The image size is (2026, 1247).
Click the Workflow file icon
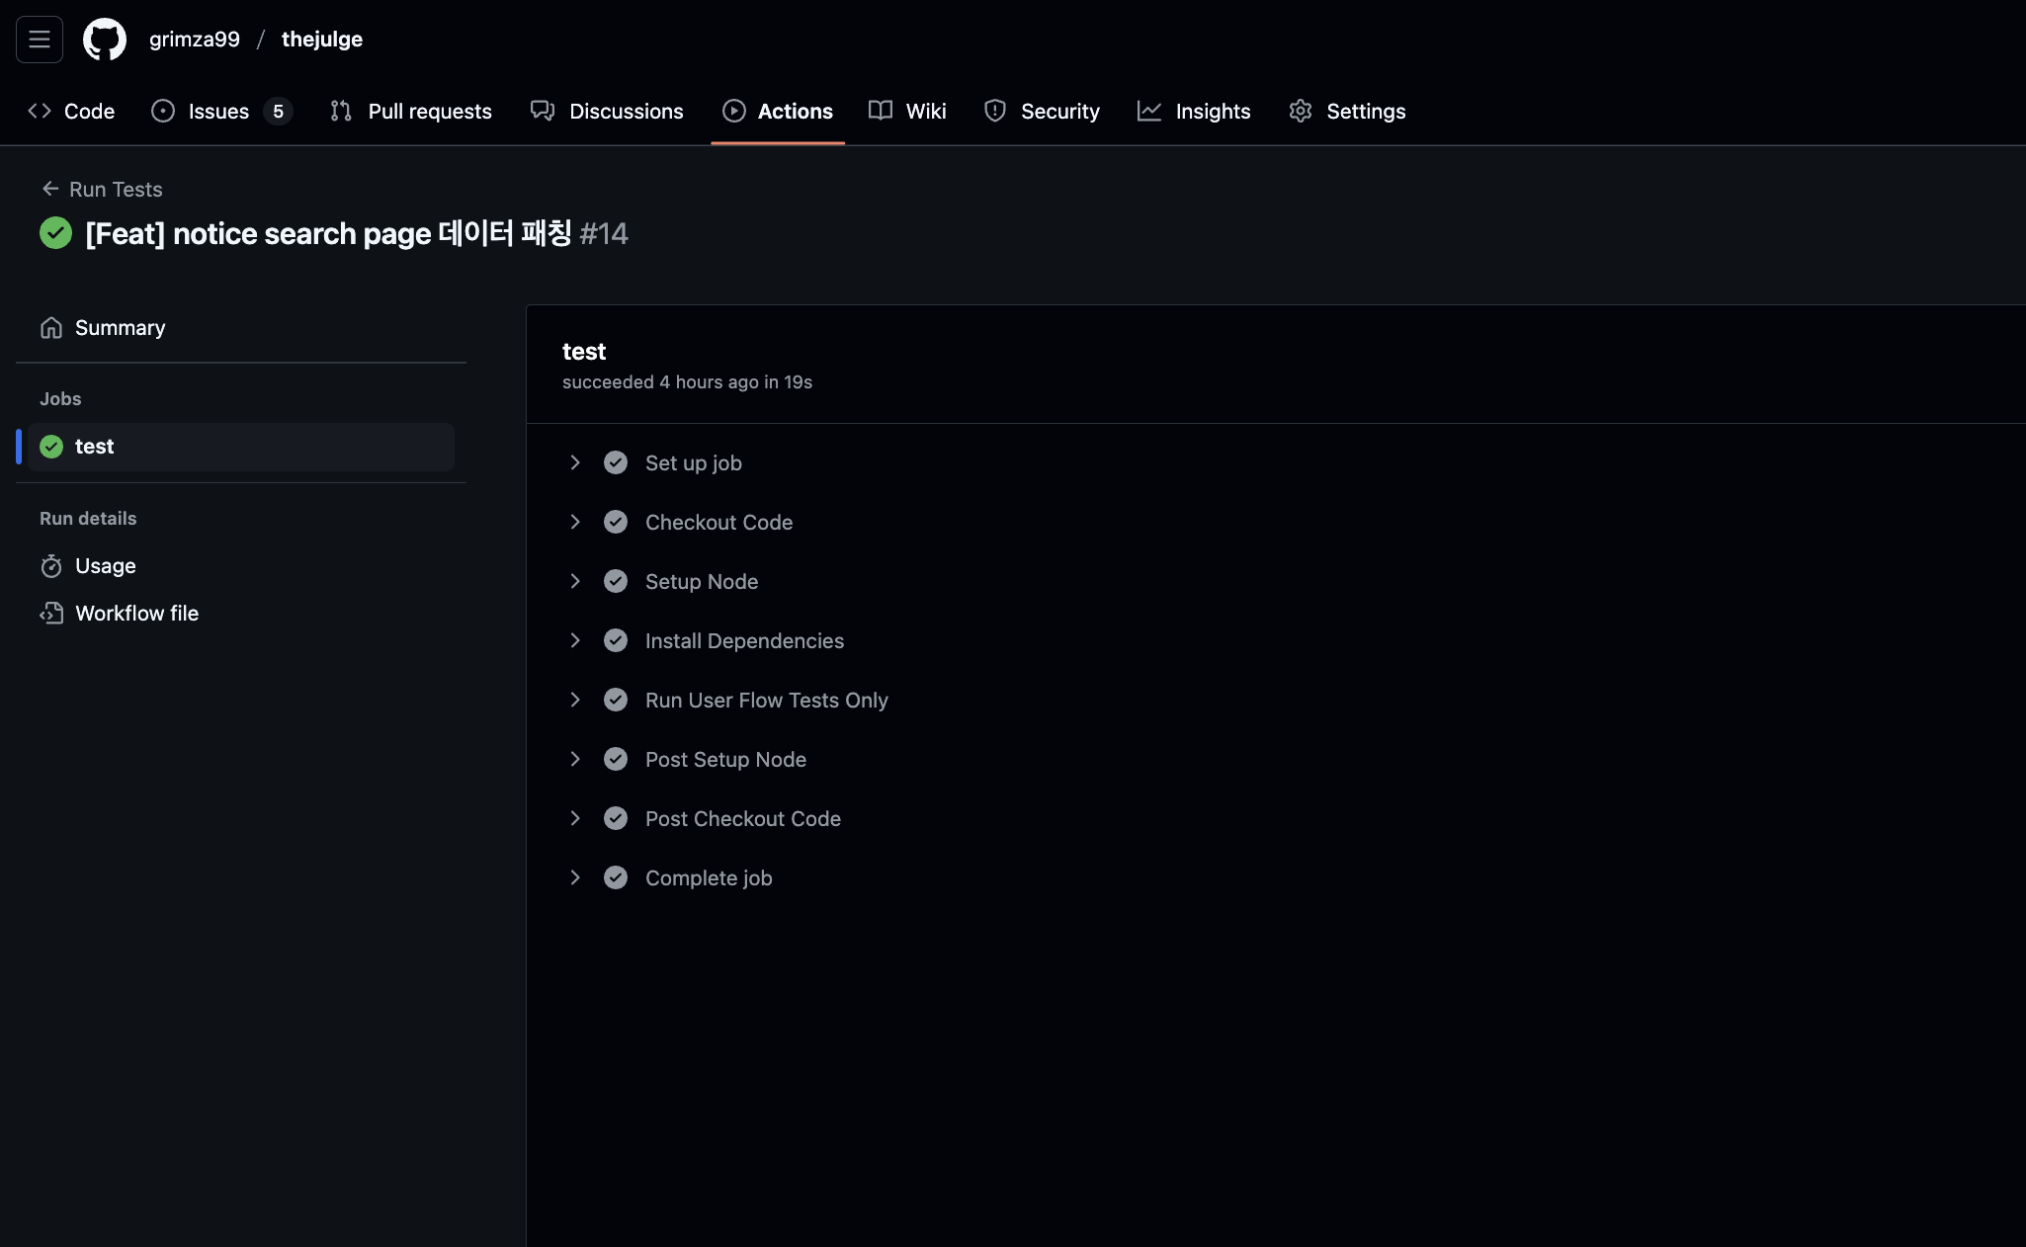[x=51, y=614]
